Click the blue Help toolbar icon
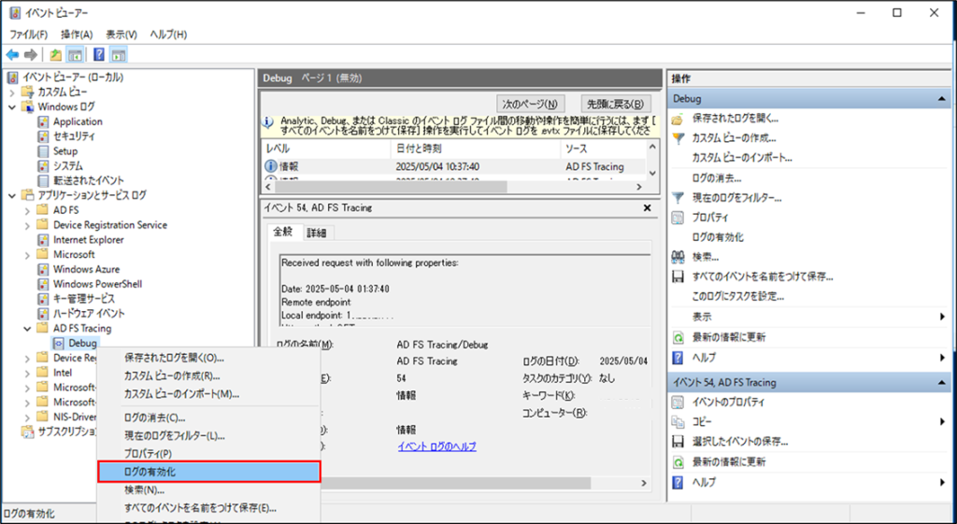Viewport: 957px width, 524px height. 99,55
